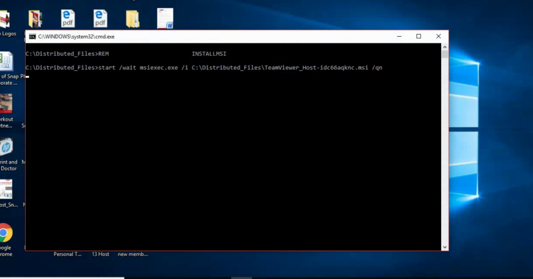Select the Google Chrome desktop icon
This screenshot has width=533, height=279.
(6, 233)
